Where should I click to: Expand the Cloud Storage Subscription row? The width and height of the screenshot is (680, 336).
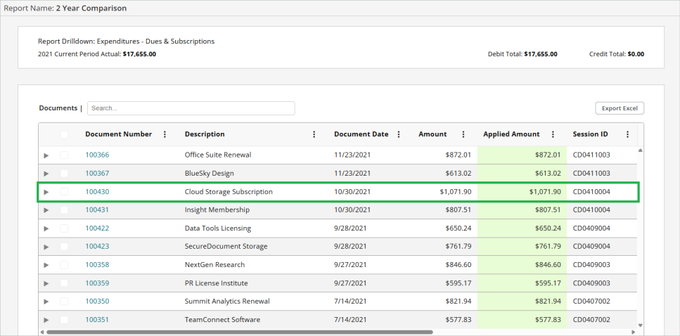click(46, 192)
